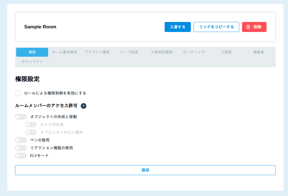This screenshot has width=288, height=196.
Task: Enable リアクション機能の使用
Action: pos(21,148)
